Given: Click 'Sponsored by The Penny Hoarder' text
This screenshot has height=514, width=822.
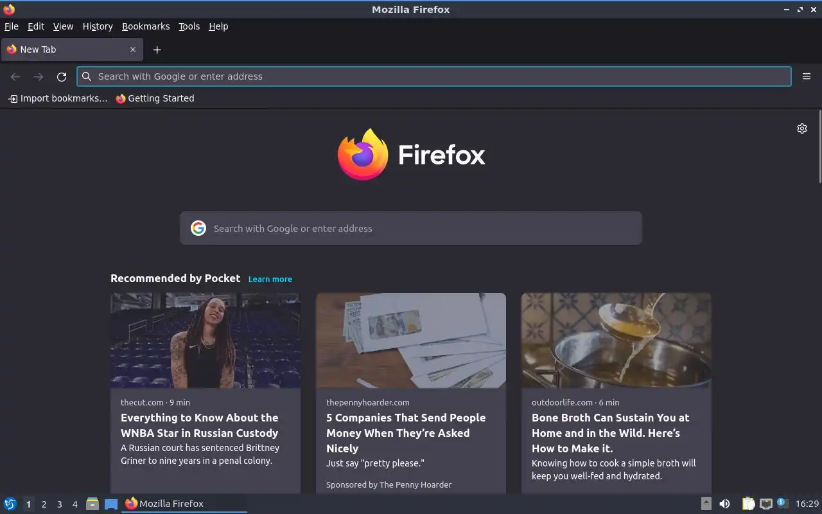Looking at the screenshot, I should [389, 484].
